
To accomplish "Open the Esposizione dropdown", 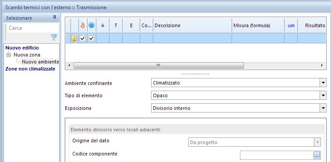I will pyautogui.click(x=323, y=108).
